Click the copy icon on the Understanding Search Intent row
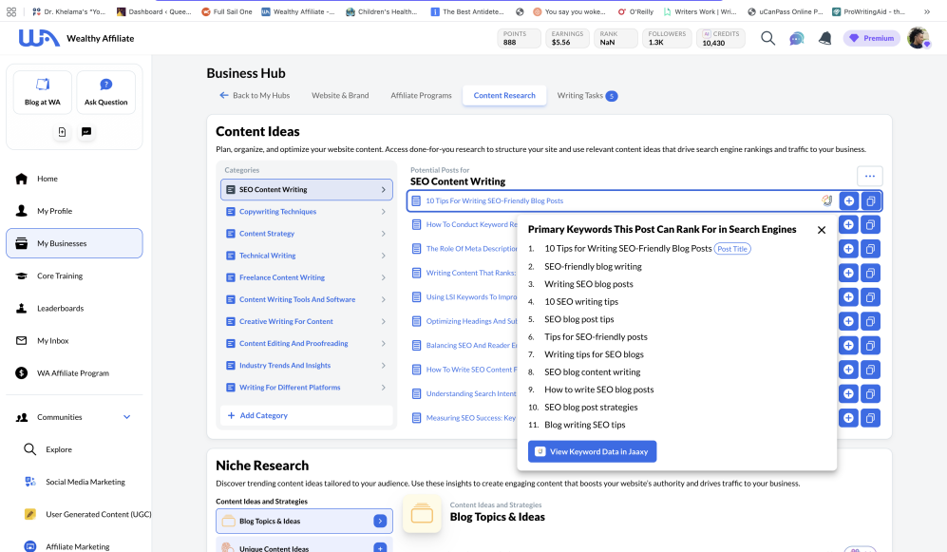Image resolution: width=947 pixels, height=552 pixels. tap(870, 393)
